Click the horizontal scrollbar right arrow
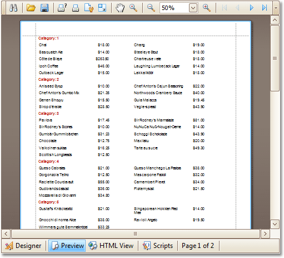The height and width of the screenshot is (258, 284). 265,233
